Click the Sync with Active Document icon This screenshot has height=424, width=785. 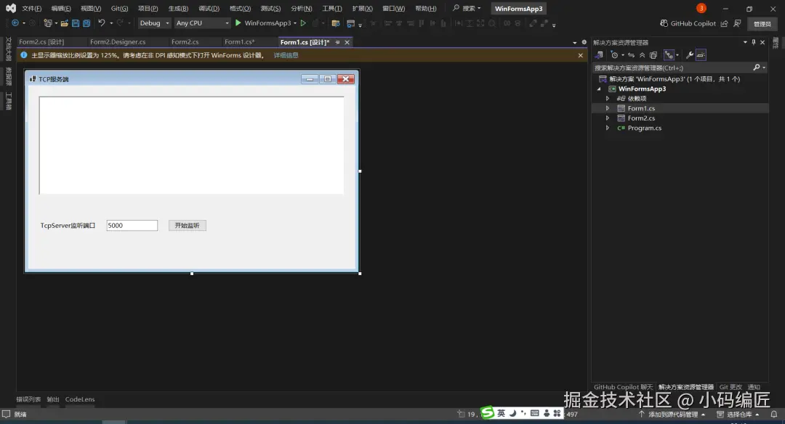631,55
